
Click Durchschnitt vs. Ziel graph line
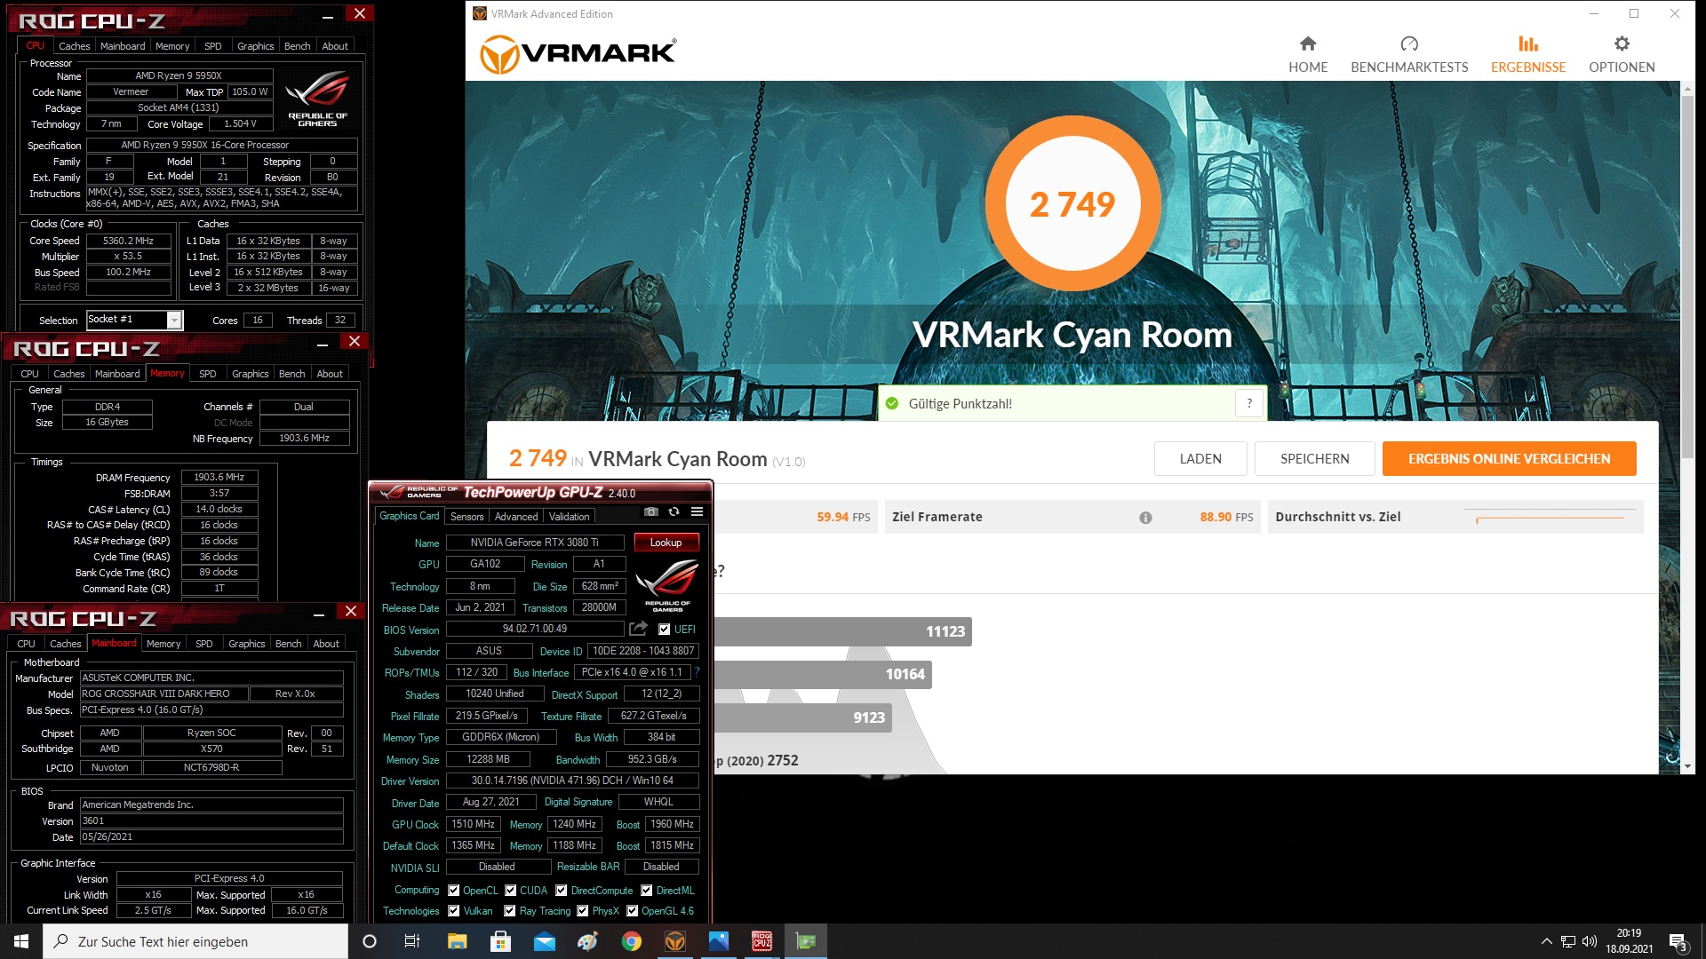coord(1550,518)
